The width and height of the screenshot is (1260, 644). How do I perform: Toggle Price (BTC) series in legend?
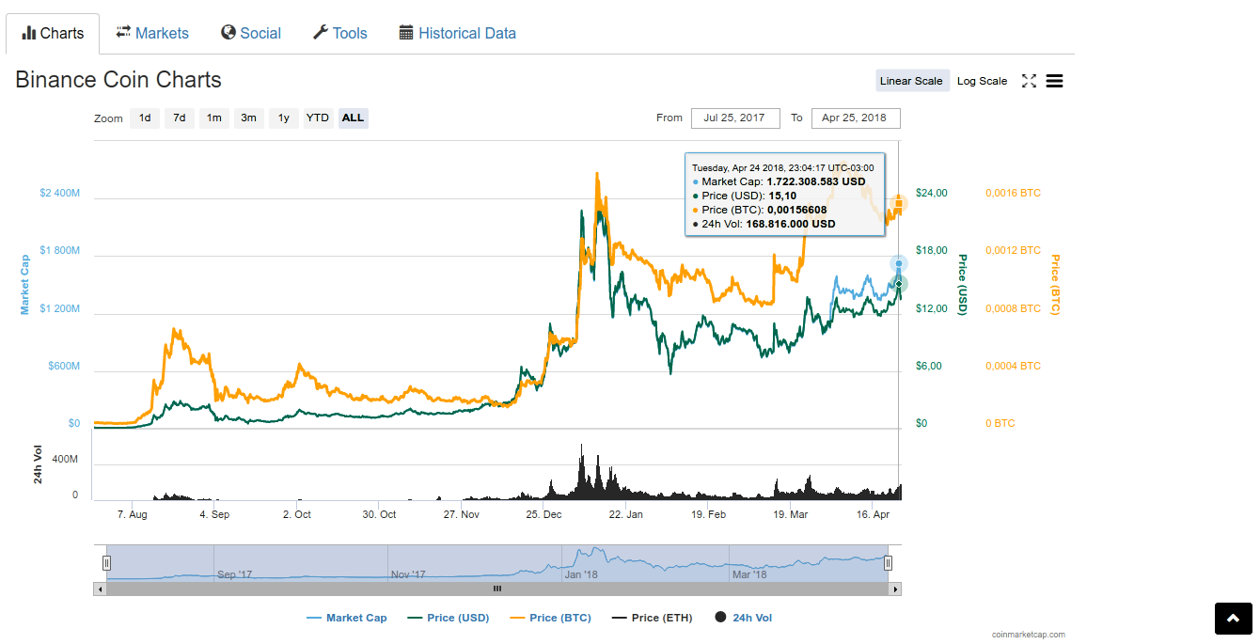point(550,618)
